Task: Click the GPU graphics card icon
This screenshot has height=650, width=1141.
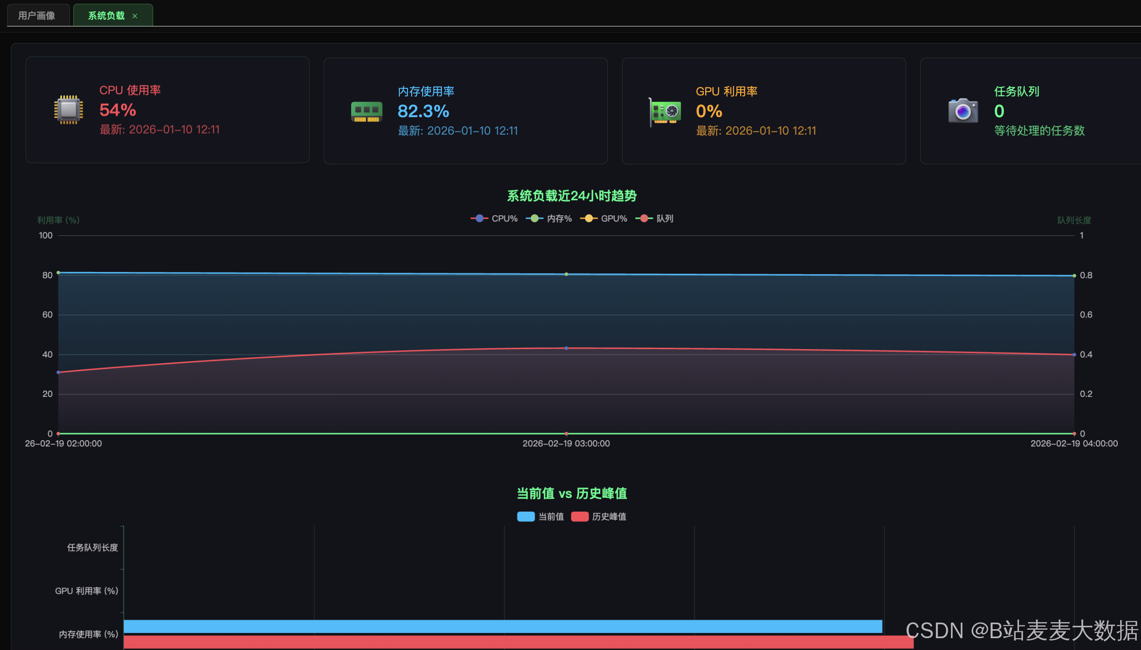Action: pos(665,112)
